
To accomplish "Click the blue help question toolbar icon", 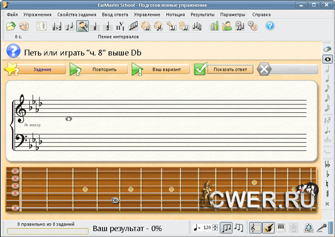I will (x=270, y=26).
